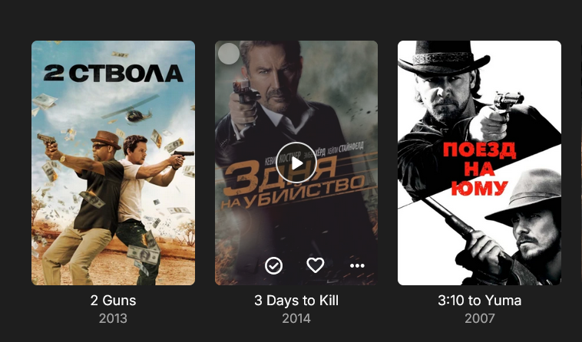Open the '3:10 to Yuma' title link
The image size is (582, 342).
coord(479,301)
